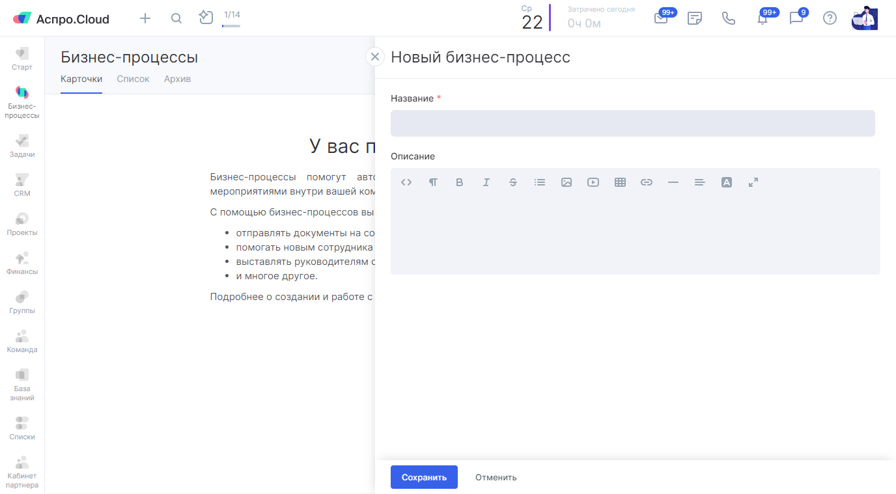Insert a video in the description editor

pos(593,182)
